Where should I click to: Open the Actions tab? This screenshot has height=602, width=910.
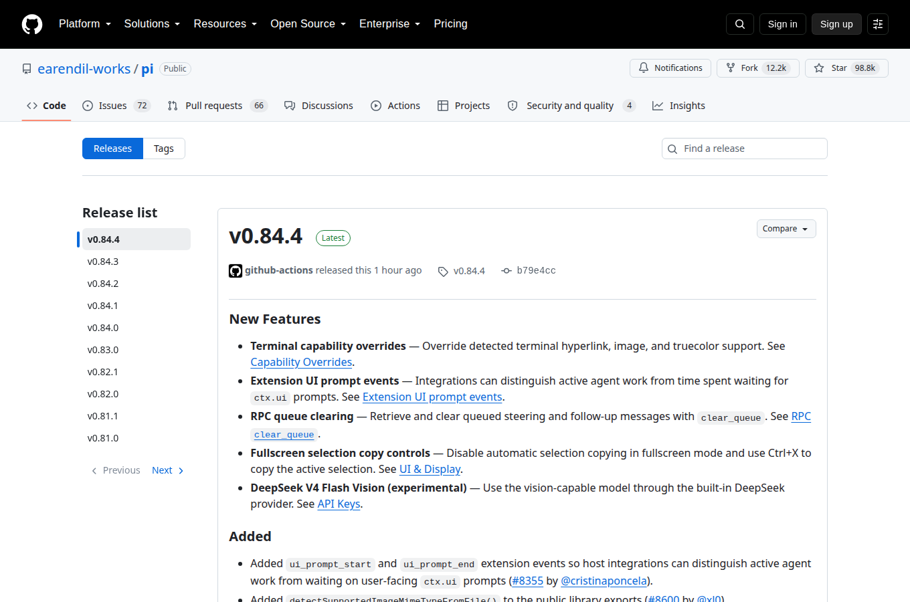tap(395, 106)
